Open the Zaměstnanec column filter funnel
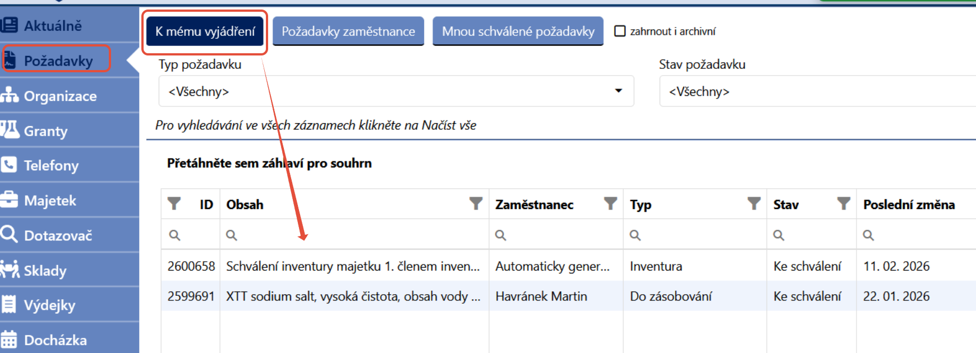Screen dimensions: 976x353 tap(610, 204)
